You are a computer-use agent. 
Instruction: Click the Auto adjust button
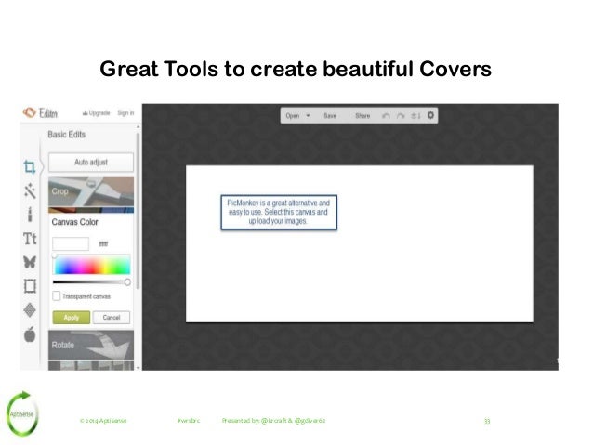click(91, 163)
